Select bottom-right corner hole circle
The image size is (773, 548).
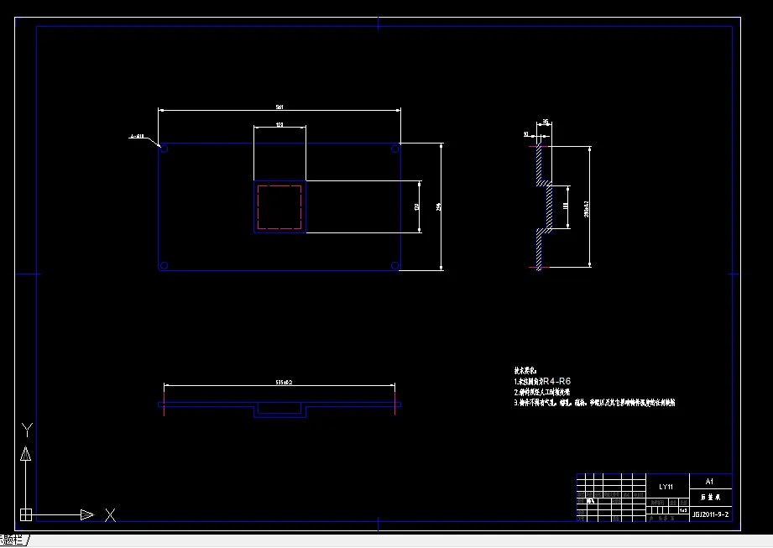point(394,266)
